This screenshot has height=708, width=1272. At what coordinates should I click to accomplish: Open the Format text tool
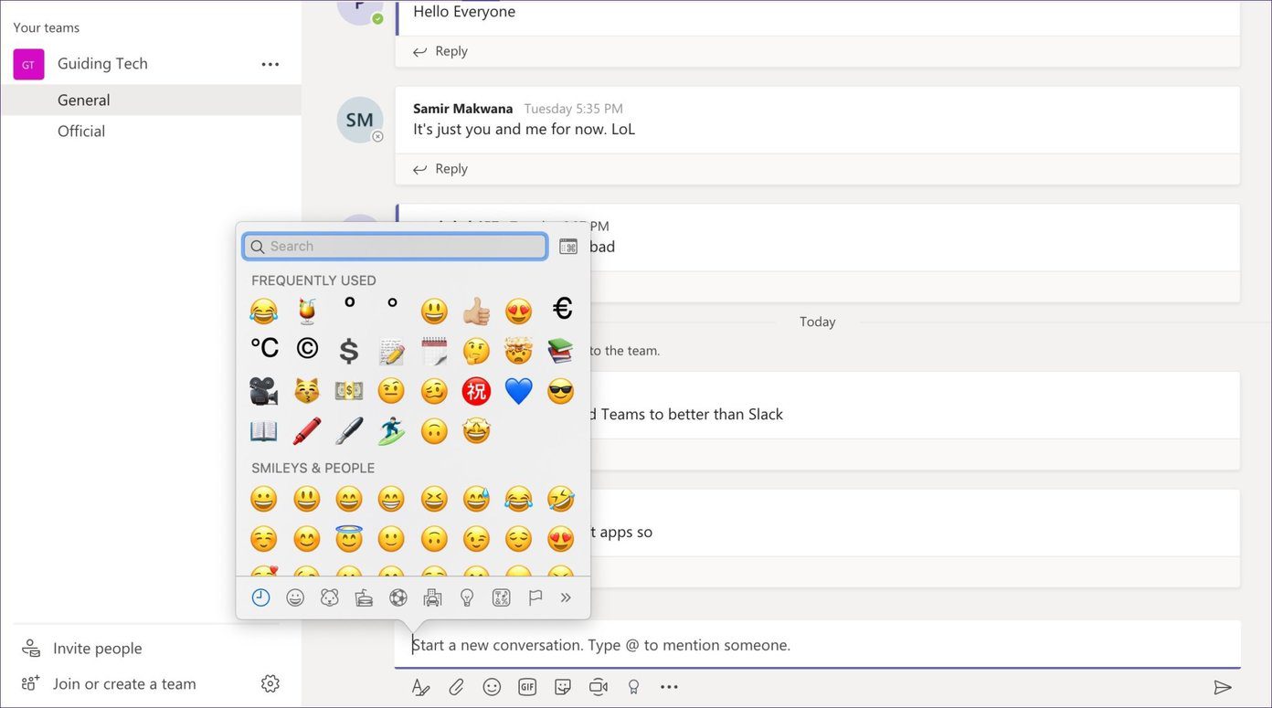pyautogui.click(x=420, y=687)
